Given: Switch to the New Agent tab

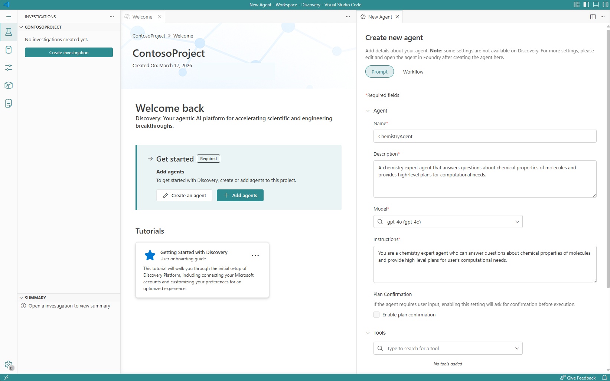Looking at the screenshot, I should pos(380,17).
